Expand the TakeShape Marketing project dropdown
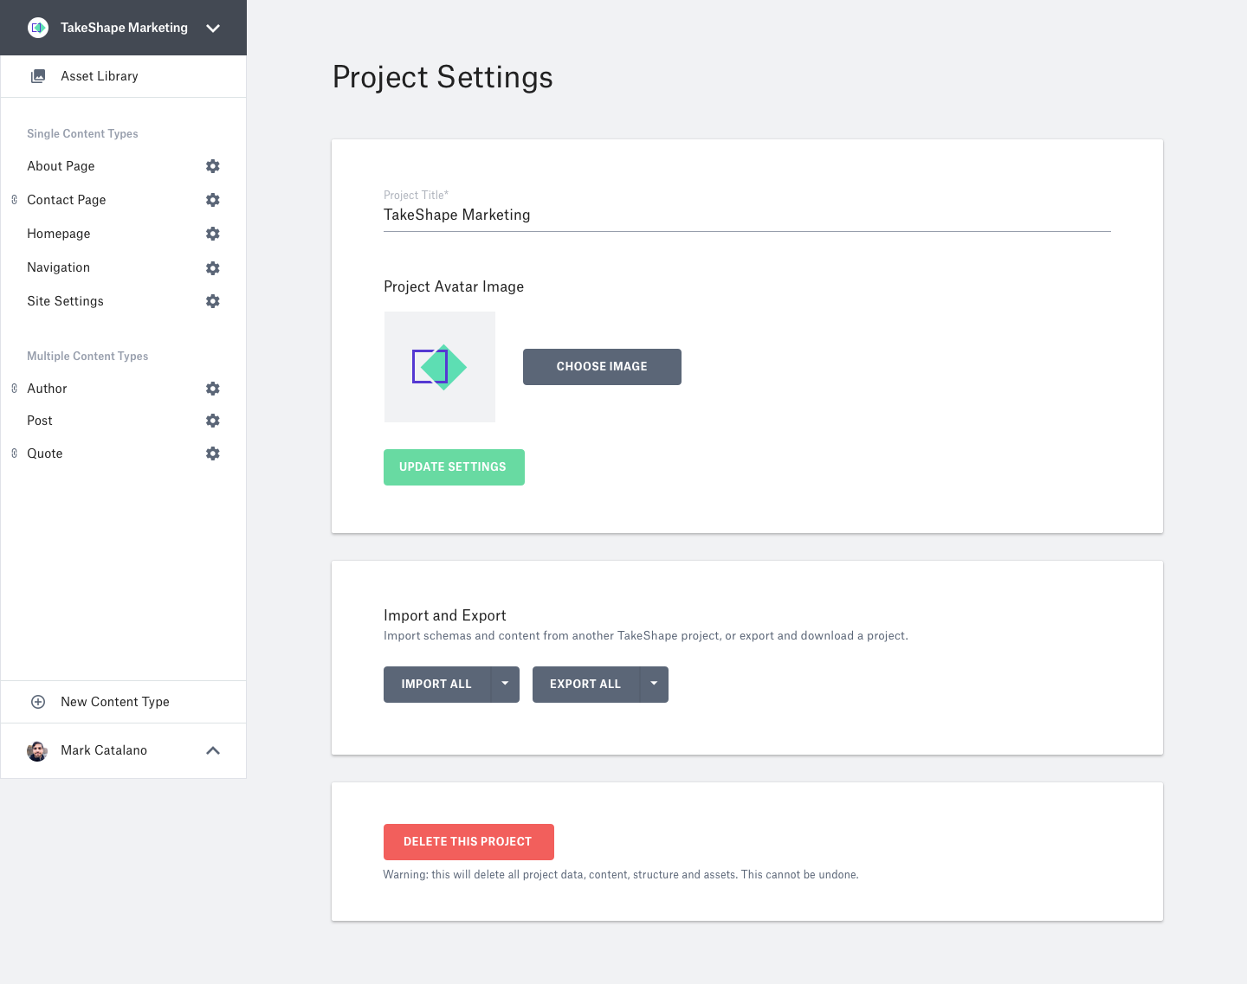Viewport: 1247px width, 984px height. 213,28
